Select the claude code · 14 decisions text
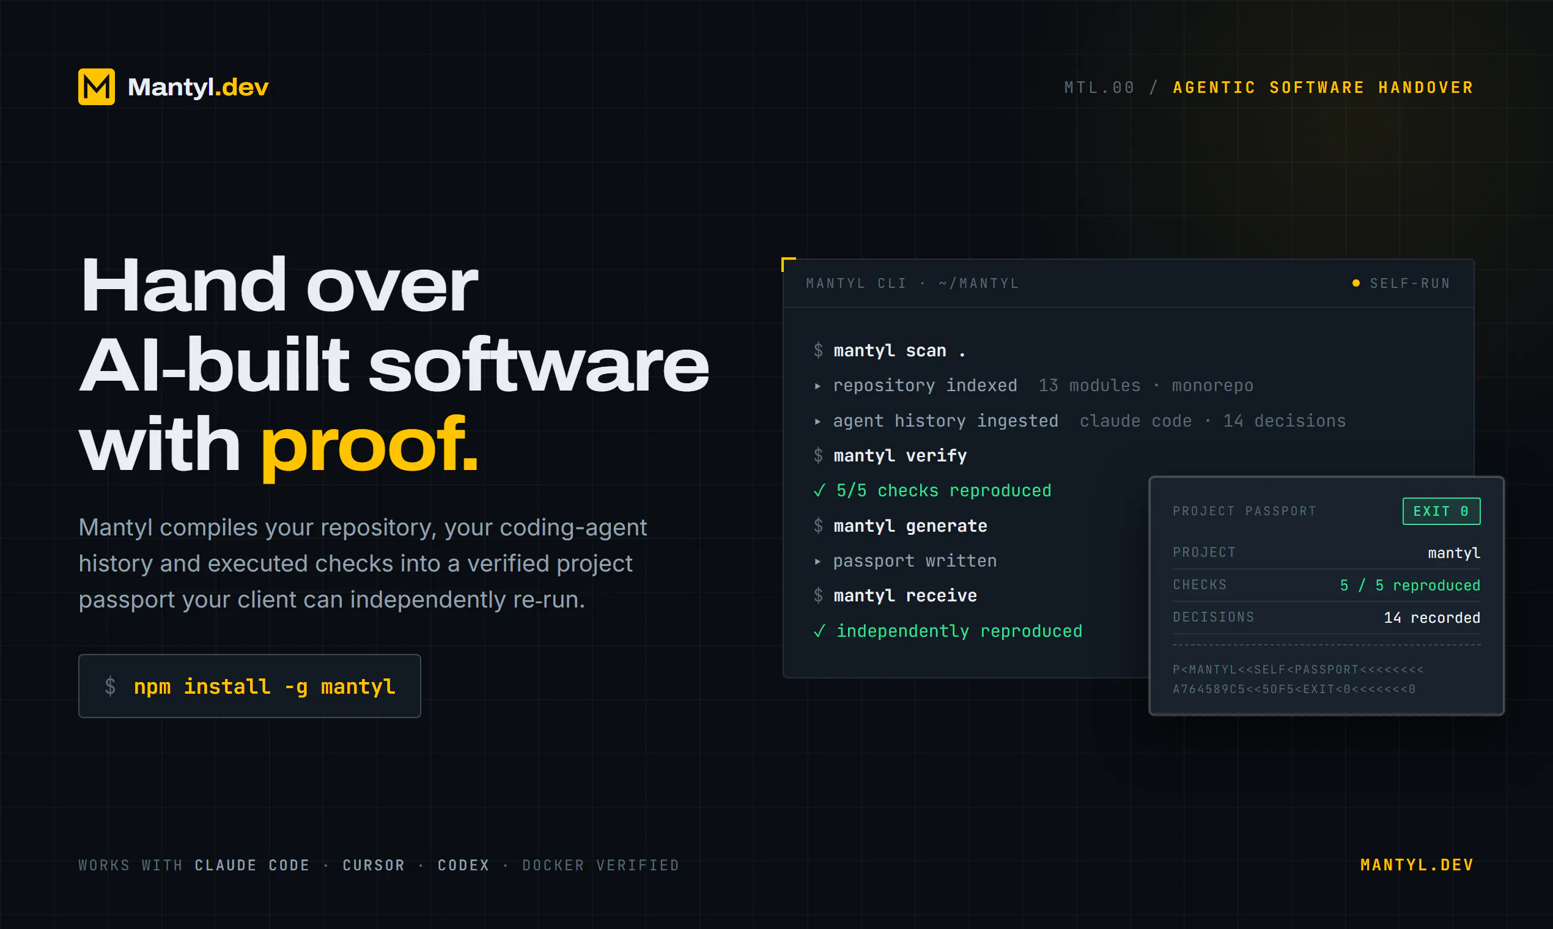1553x929 pixels. click(1212, 420)
